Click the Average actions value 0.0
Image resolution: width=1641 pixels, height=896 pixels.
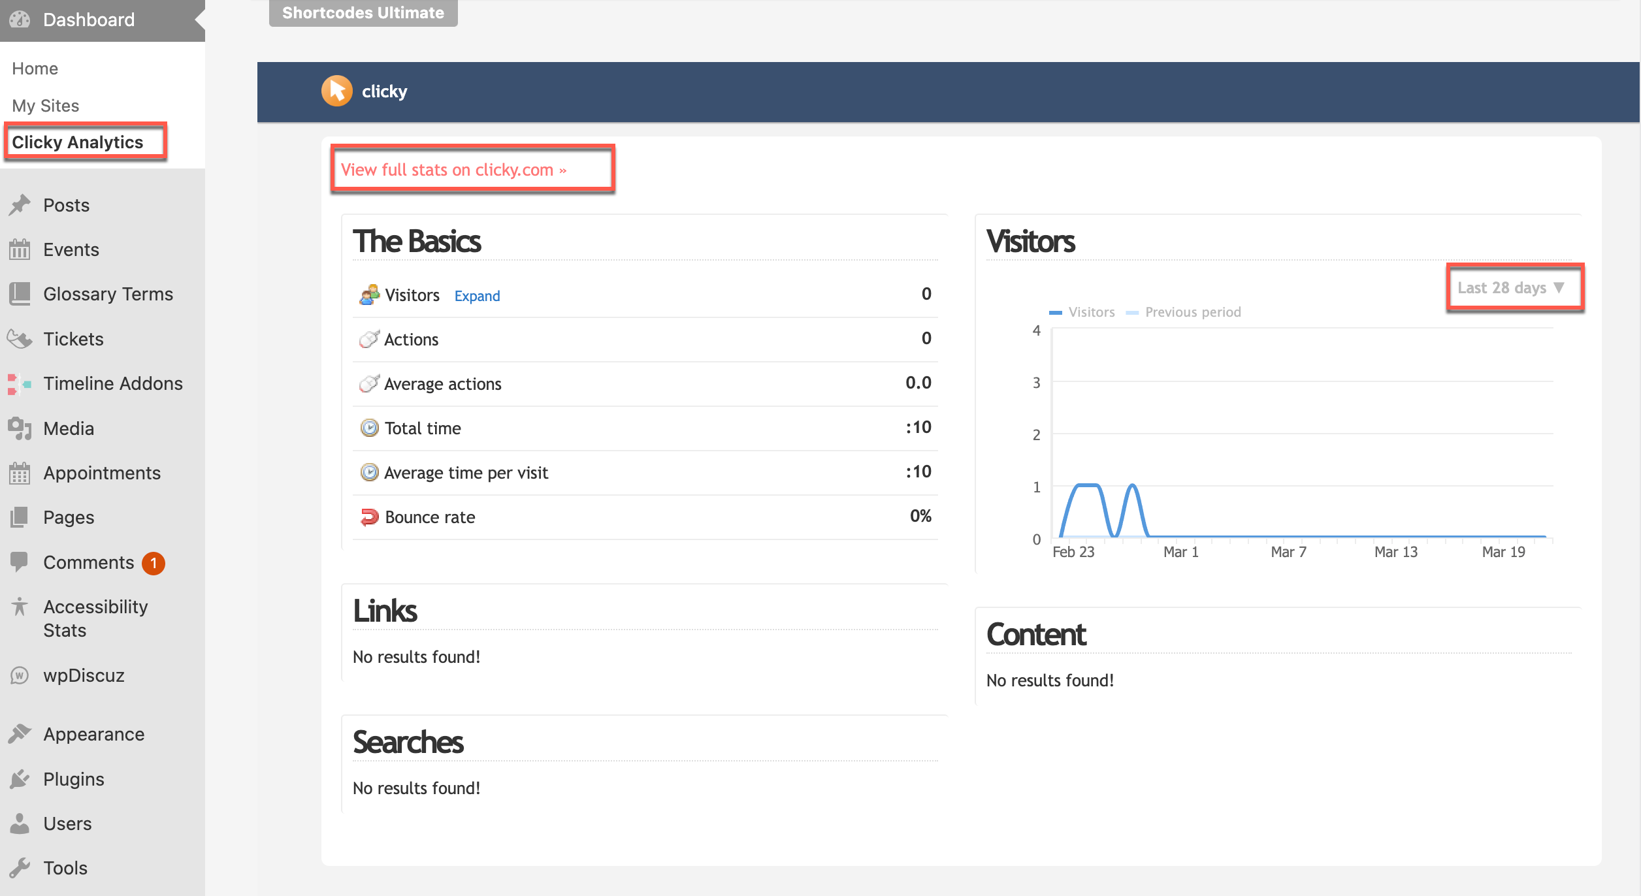(918, 383)
